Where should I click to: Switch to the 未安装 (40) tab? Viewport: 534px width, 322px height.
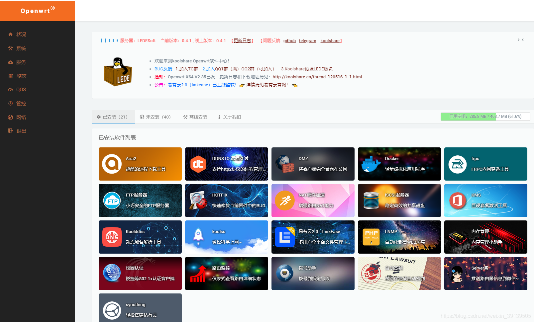tap(155, 117)
